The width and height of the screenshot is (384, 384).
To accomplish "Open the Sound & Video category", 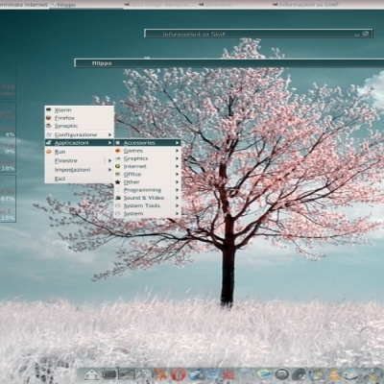I will (148, 198).
